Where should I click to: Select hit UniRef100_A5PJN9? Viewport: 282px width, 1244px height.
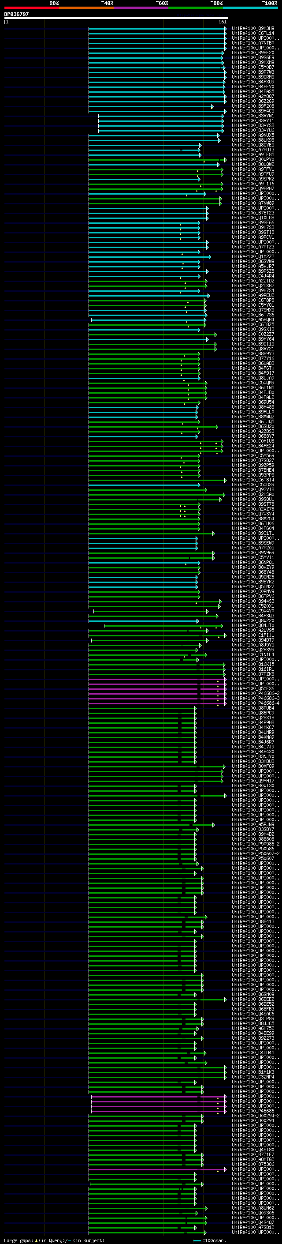[253, 825]
